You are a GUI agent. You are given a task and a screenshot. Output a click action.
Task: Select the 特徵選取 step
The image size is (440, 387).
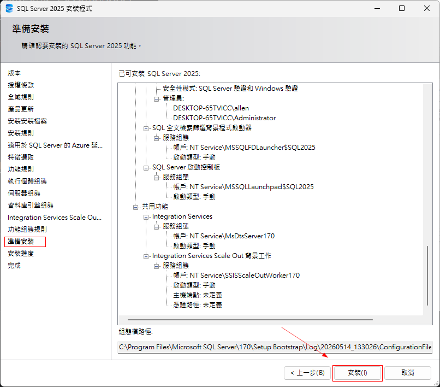coord(21,157)
